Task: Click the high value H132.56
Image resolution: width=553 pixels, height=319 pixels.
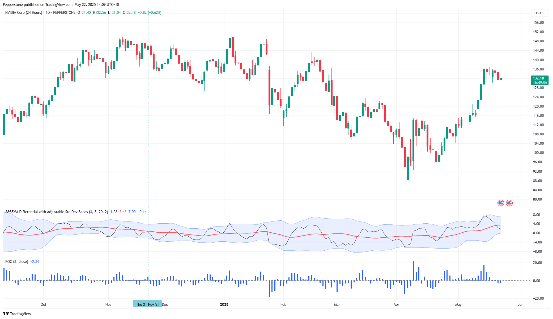Action: (99, 12)
